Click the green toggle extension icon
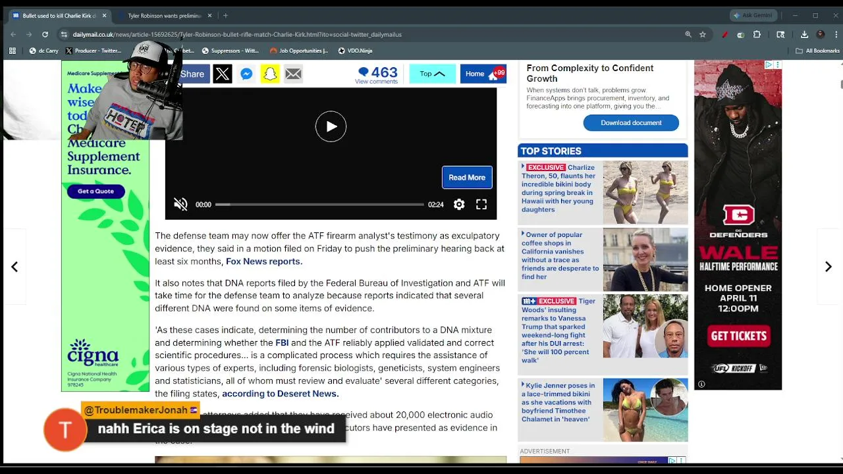The width and height of the screenshot is (843, 474). 741,34
